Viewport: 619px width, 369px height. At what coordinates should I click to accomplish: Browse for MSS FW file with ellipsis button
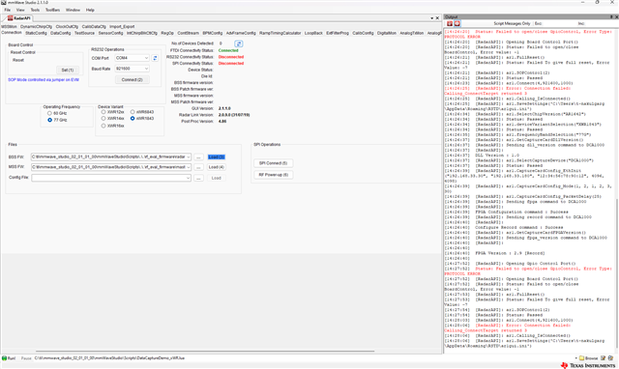coord(198,167)
